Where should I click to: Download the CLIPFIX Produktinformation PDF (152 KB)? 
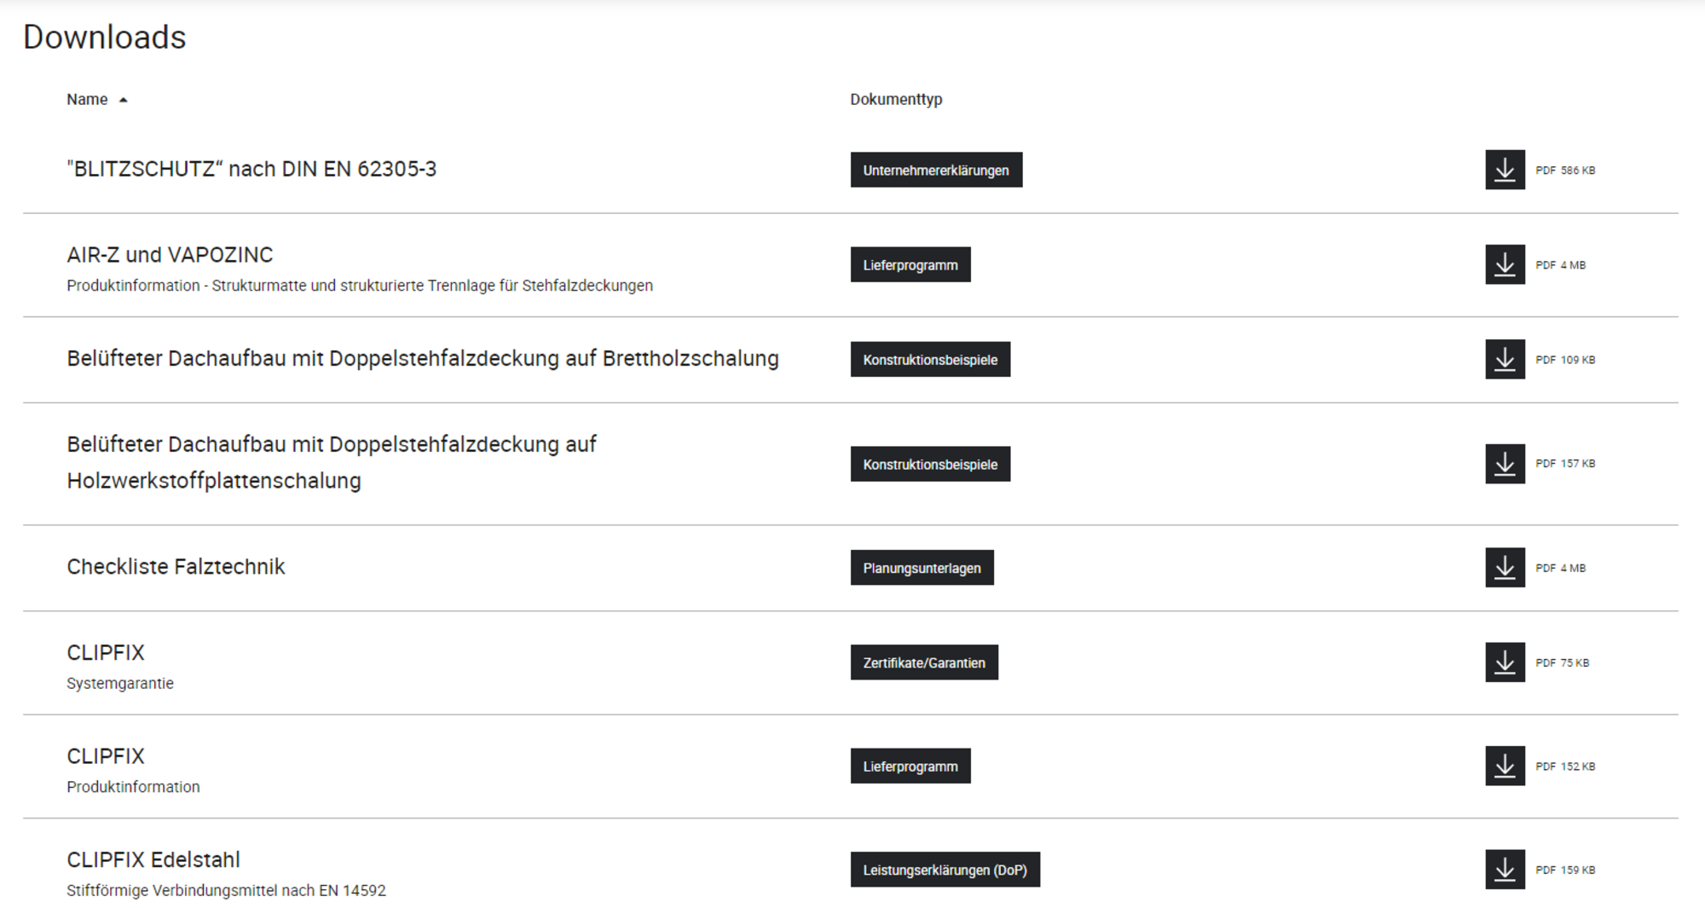click(x=1505, y=766)
